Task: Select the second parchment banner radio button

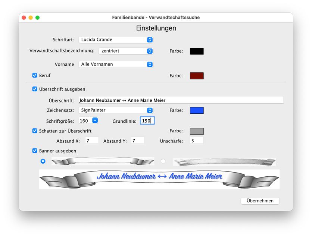Action: coord(163,161)
